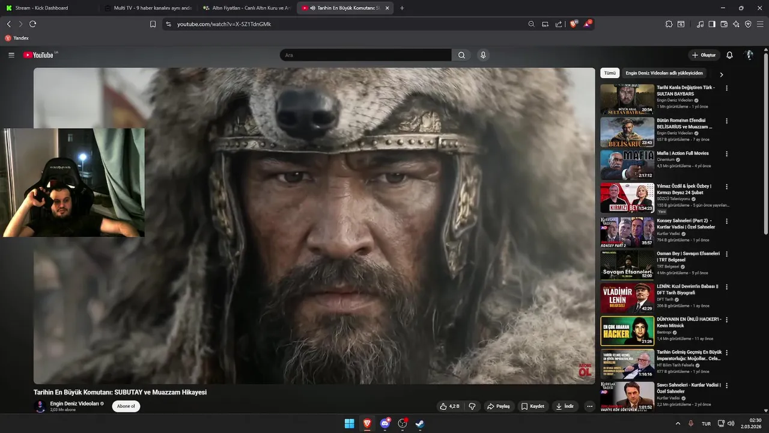The image size is (769, 433).
Task: Open more actions three-dots below the video
Action: (x=589, y=406)
